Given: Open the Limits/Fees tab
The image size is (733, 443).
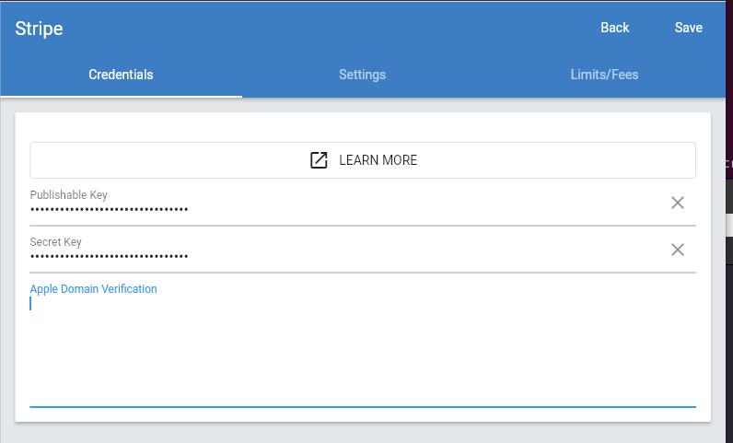Looking at the screenshot, I should (x=604, y=75).
